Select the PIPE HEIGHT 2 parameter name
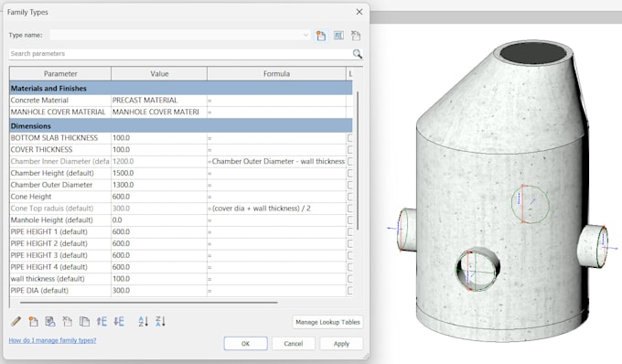The height and width of the screenshot is (364, 622). point(49,244)
